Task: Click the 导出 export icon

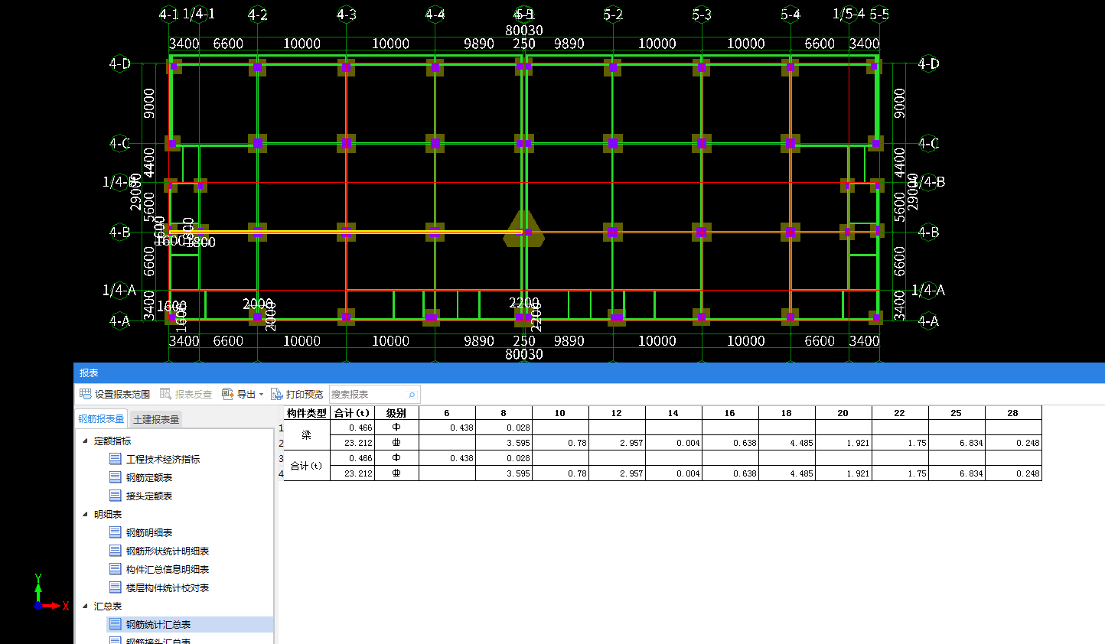Action: point(227,394)
